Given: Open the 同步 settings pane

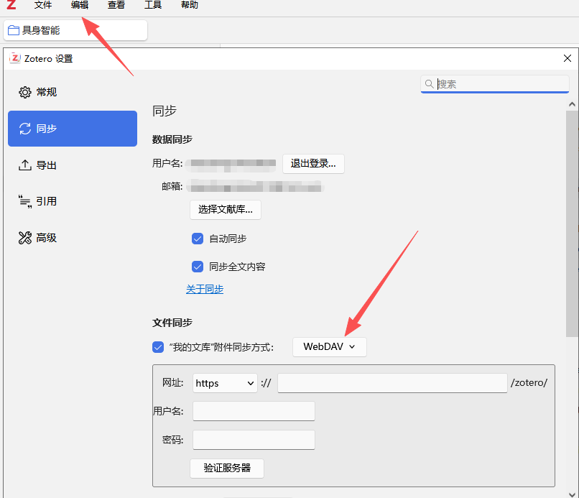Looking at the screenshot, I should tap(73, 129).
